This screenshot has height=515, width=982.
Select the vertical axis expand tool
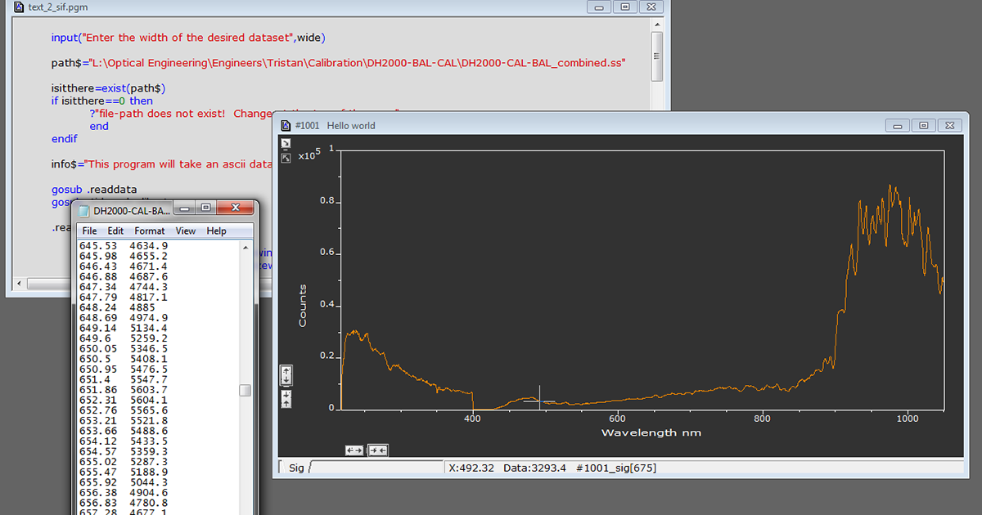tap(285, 376)
